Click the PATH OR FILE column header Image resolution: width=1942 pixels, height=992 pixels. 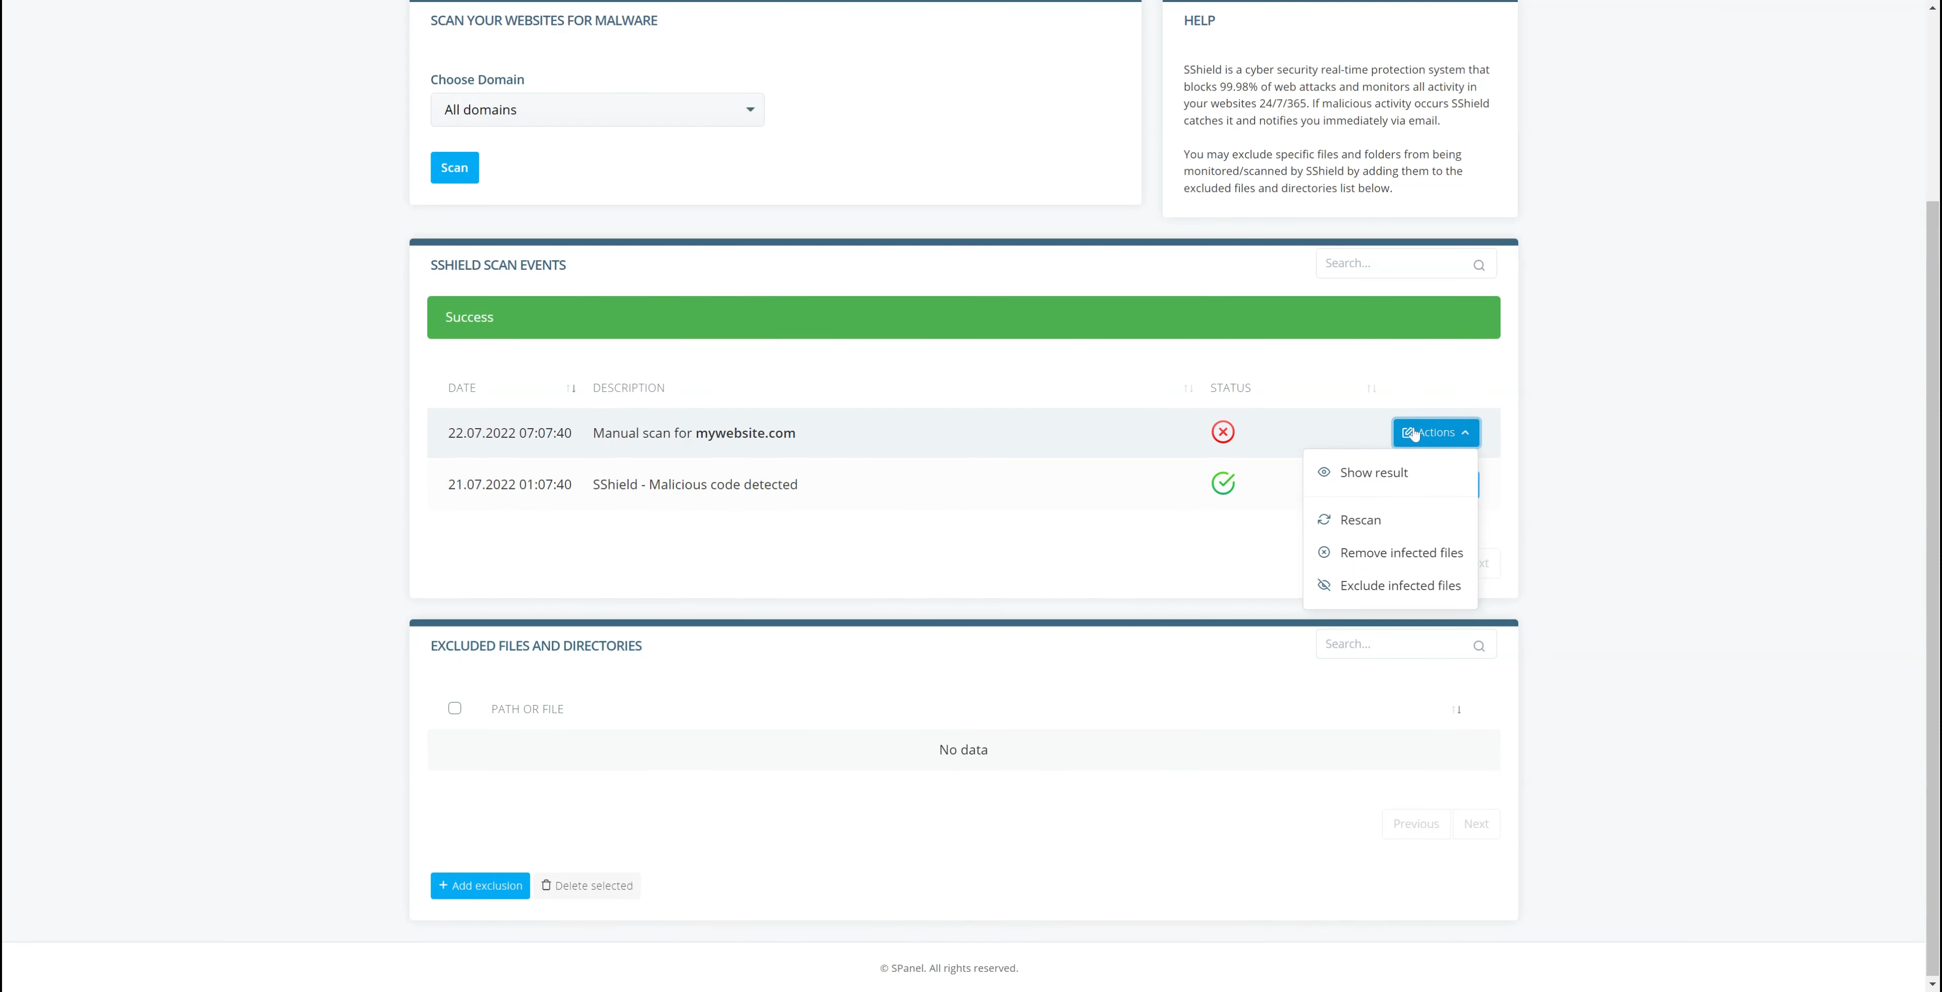(527, 709)
